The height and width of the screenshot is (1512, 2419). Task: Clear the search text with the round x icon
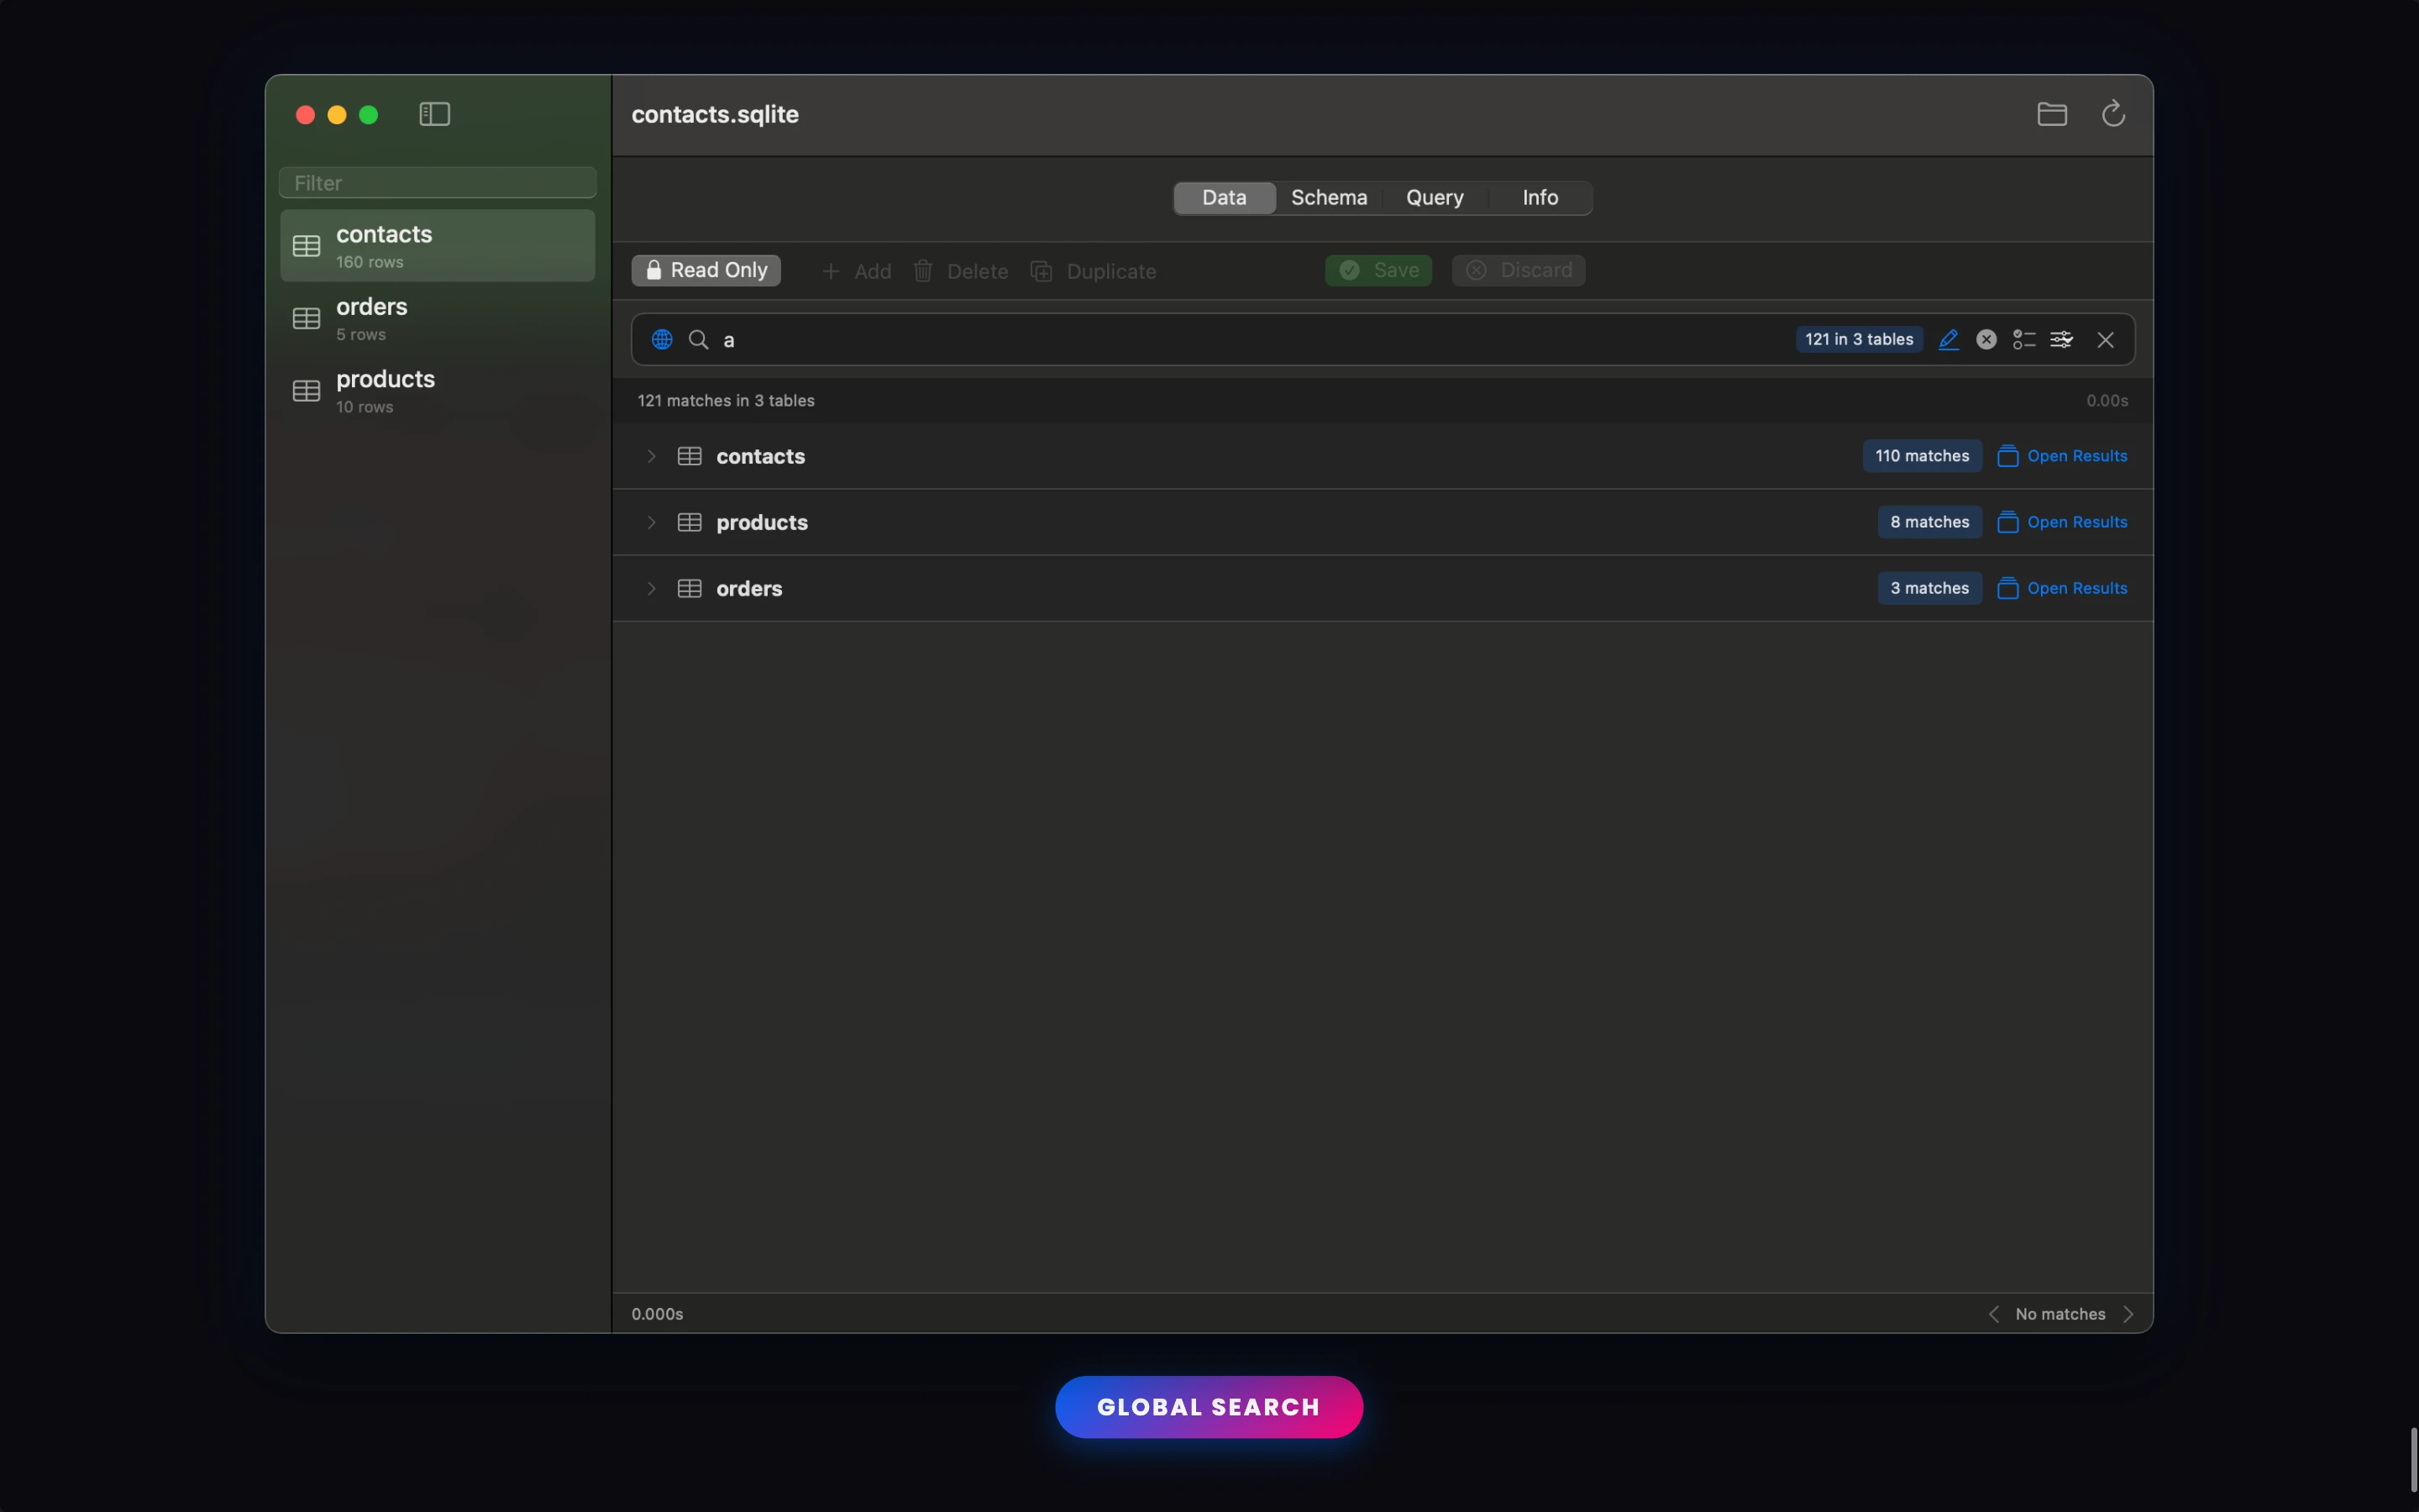1986,340
